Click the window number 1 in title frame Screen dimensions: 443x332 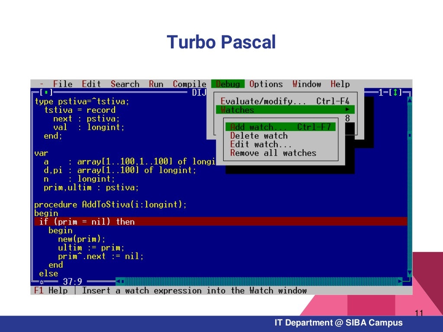click(381, 93)
